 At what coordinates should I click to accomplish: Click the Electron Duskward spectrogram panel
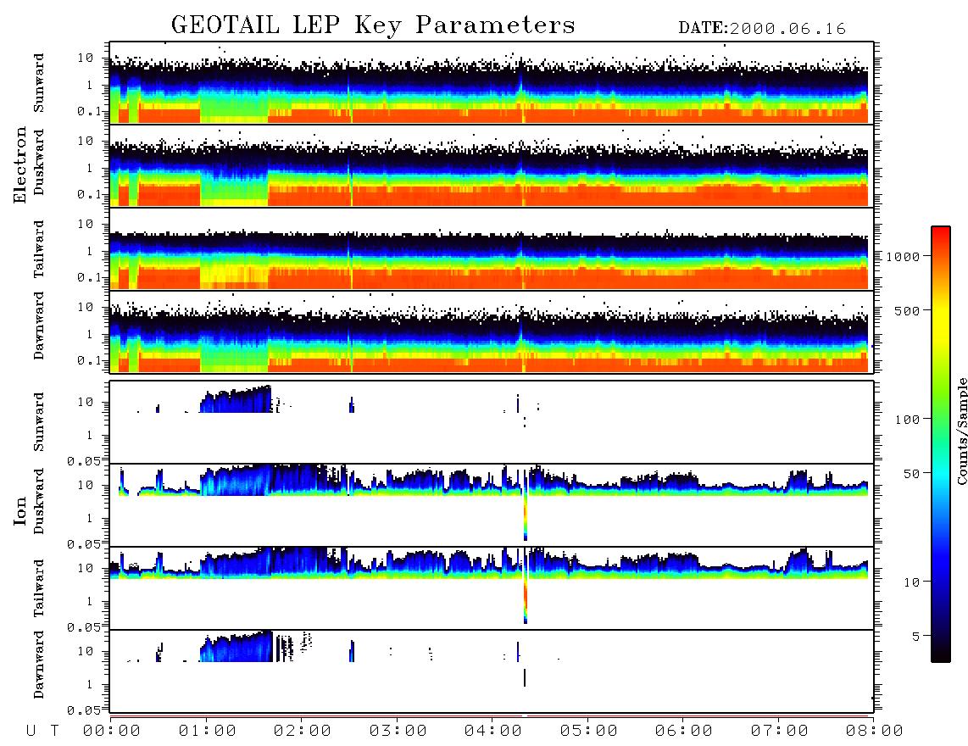(492, 165)
